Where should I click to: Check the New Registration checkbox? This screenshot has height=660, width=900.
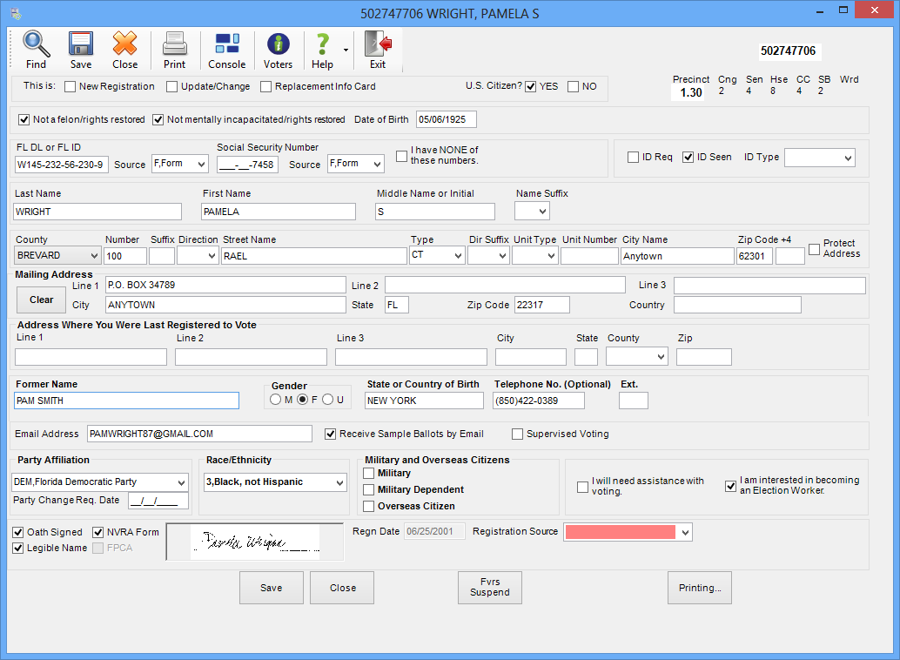click(71, 87)
